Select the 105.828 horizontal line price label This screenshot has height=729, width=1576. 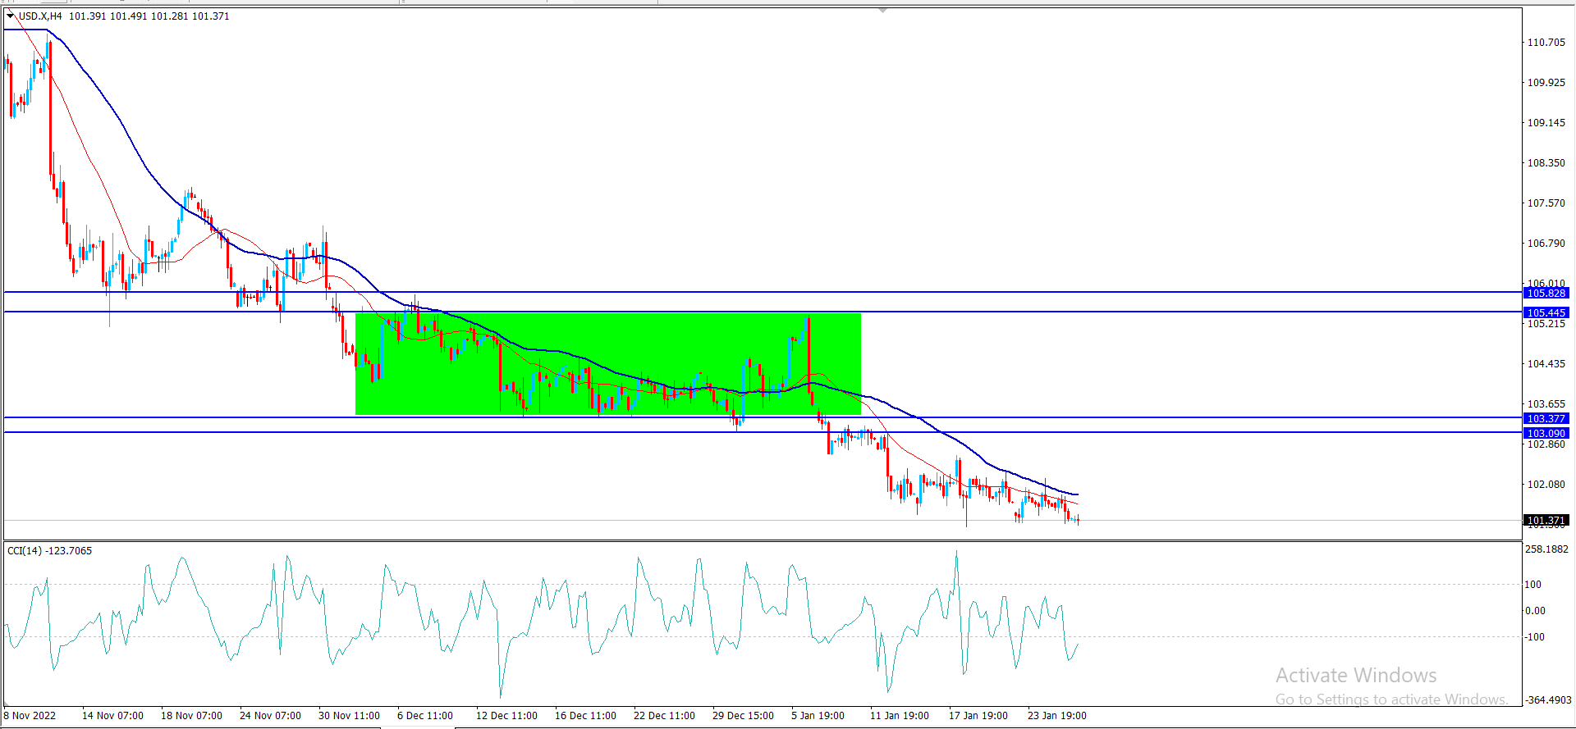pyautogui.click(x=1546, y=293)
